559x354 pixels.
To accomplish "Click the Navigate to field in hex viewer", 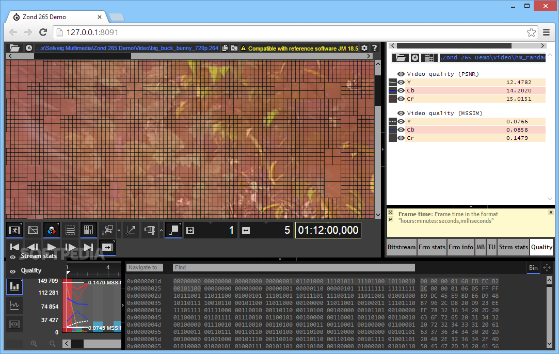I will (145, 267).
